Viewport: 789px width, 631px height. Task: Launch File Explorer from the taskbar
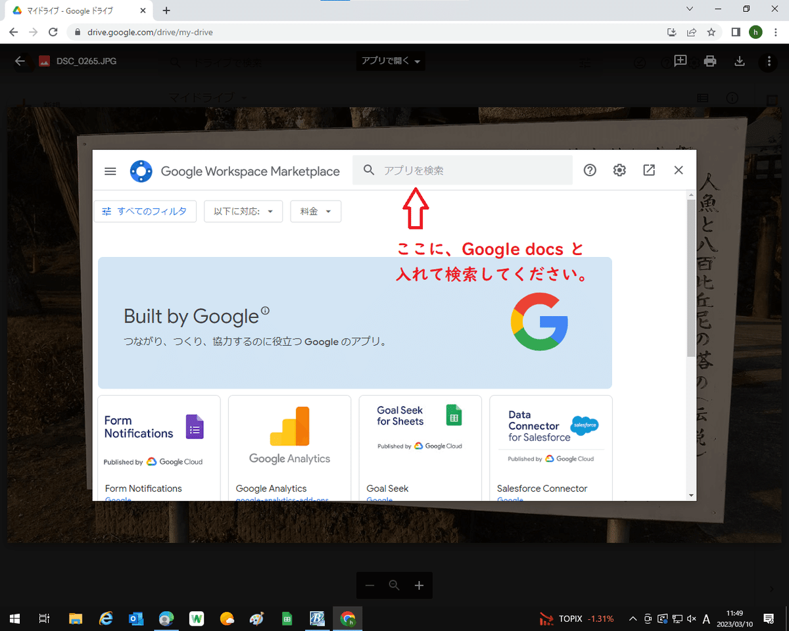(76, 619)
